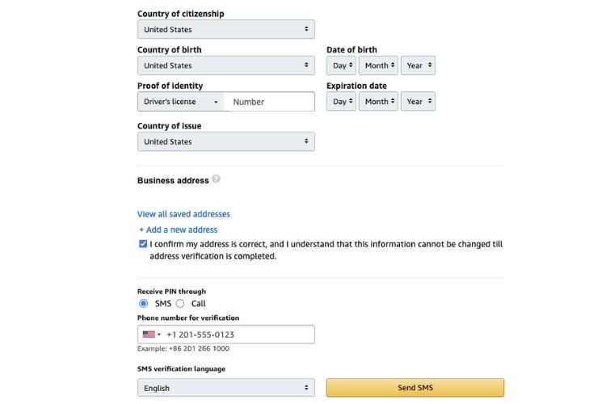Choose the Expiration date Year dropdown
Screen dimensions: 606x404
(x=418, y=102)
